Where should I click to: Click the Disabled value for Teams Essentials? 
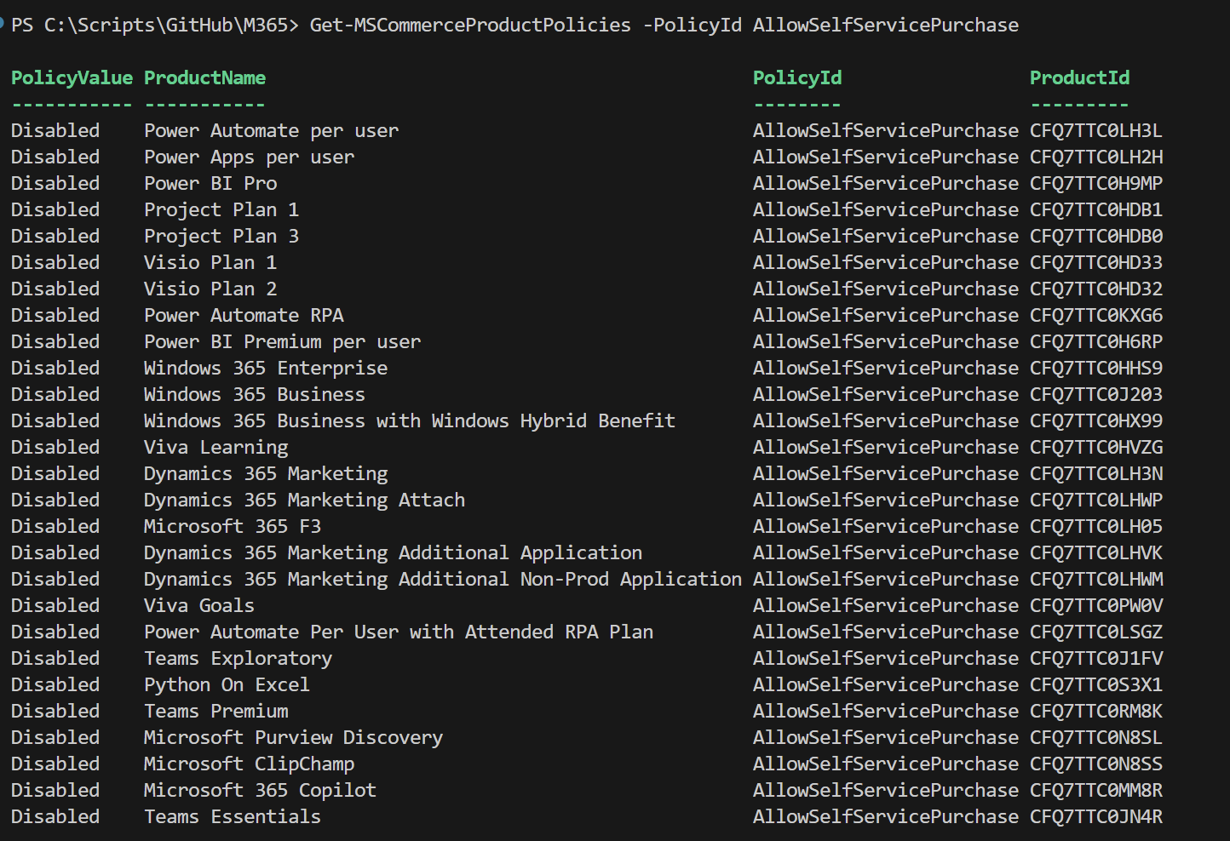[x=55, y=817]
